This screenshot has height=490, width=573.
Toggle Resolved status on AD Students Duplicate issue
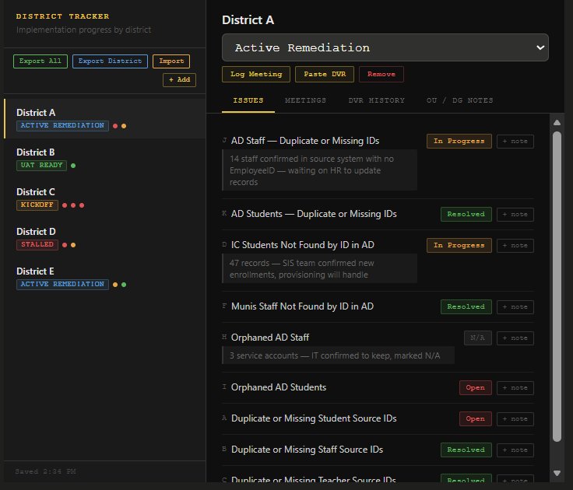466,215
